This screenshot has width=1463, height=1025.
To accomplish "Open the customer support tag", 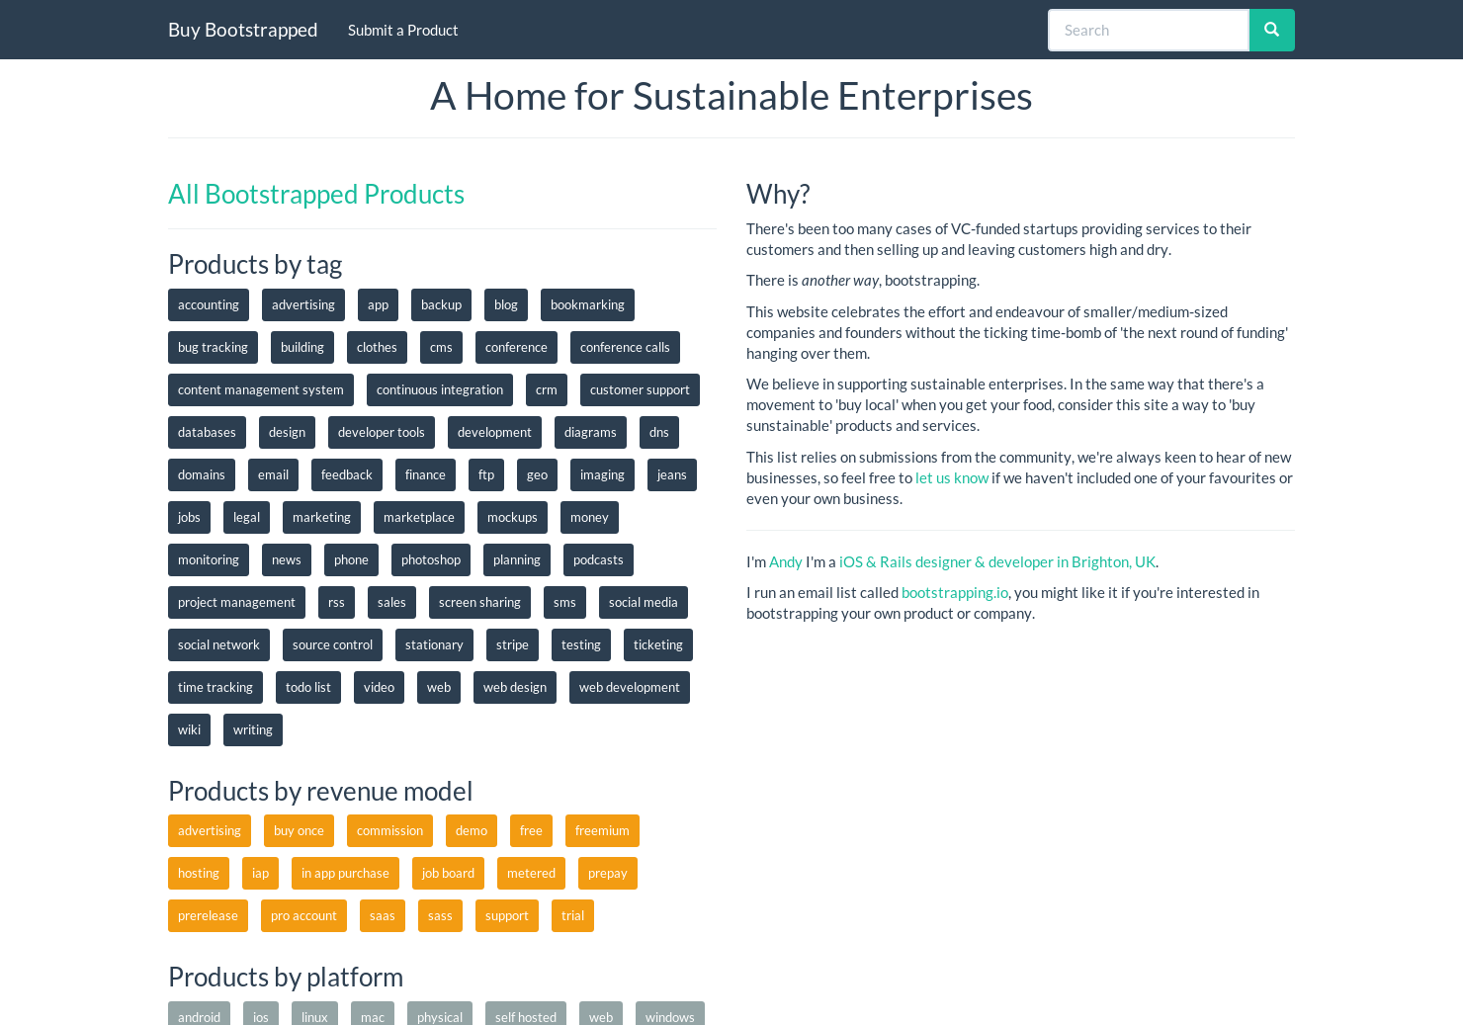I will pyautogui.click(x=640, y=389).
